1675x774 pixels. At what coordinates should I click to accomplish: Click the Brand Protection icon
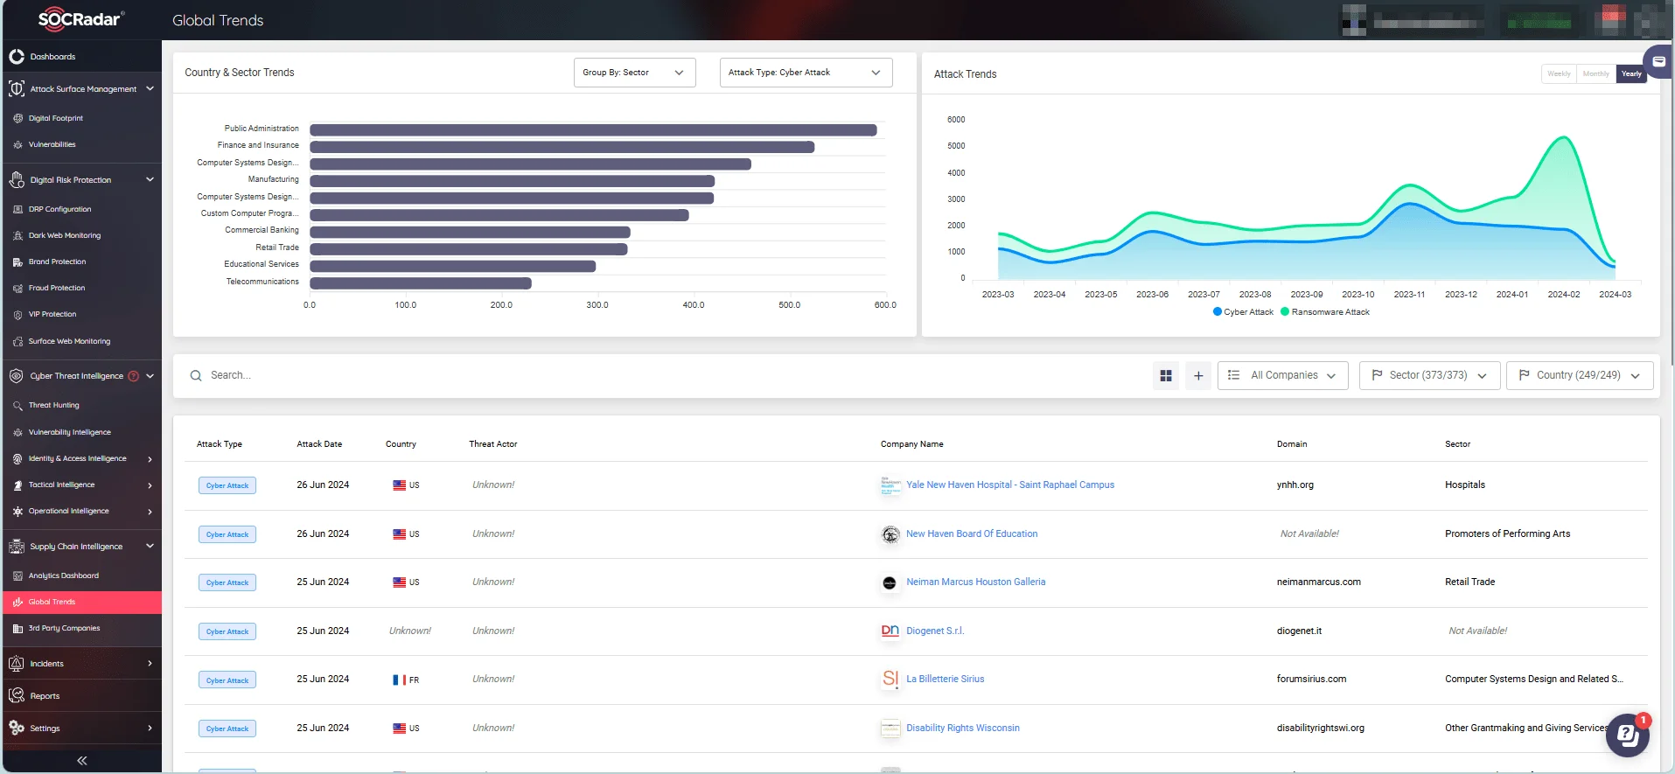[x=17, y=261]
